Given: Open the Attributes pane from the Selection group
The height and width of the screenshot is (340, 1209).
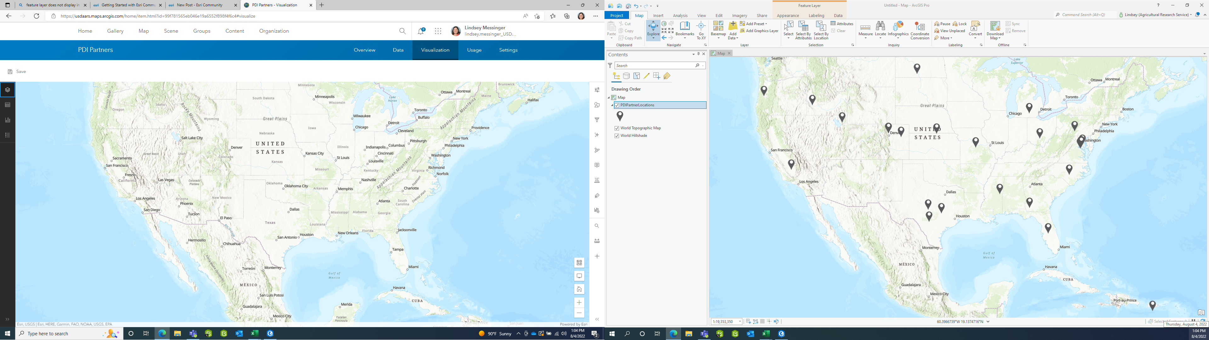Looking at the screenshot, I should (842, 24).
